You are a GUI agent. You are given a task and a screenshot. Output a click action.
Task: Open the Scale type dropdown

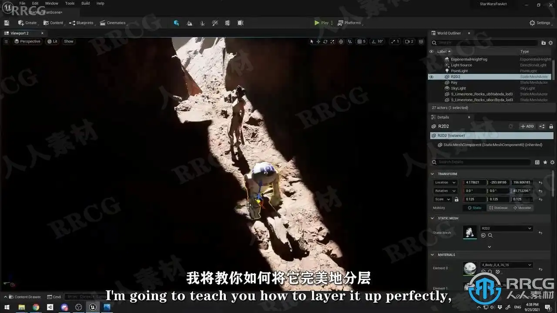click(443, 200)
